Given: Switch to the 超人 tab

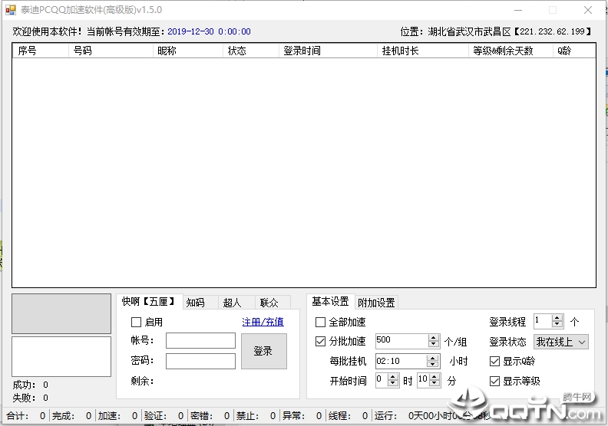Looking at the screenshot, I should coord(236,303).
